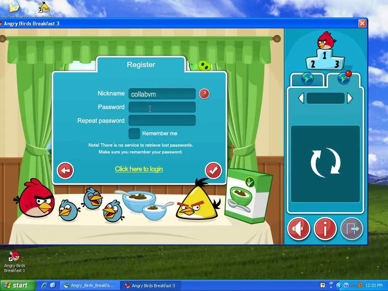This screenshot has height=291, width=388.
Task: Click the red question mark help icon
Action: pyautogui.click(x=204, y=94)
